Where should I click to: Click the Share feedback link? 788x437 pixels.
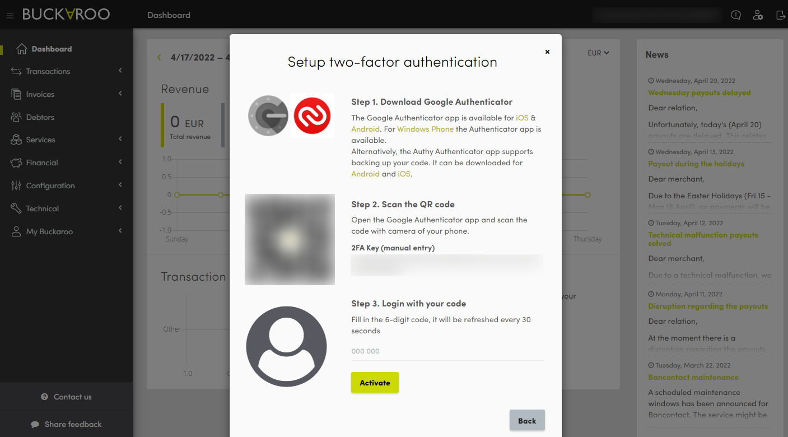pyautogui.click(x=73, y=424)
